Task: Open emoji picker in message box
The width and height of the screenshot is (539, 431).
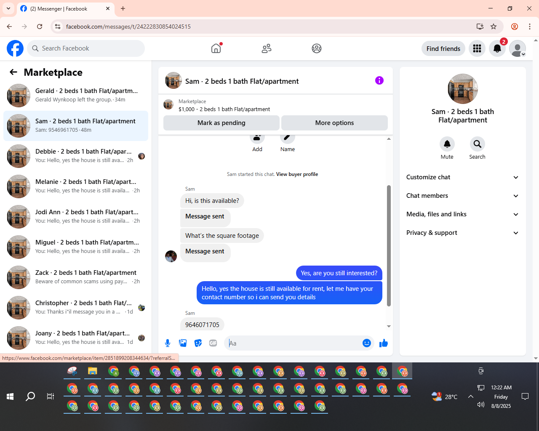Action: tap(367, 343)
